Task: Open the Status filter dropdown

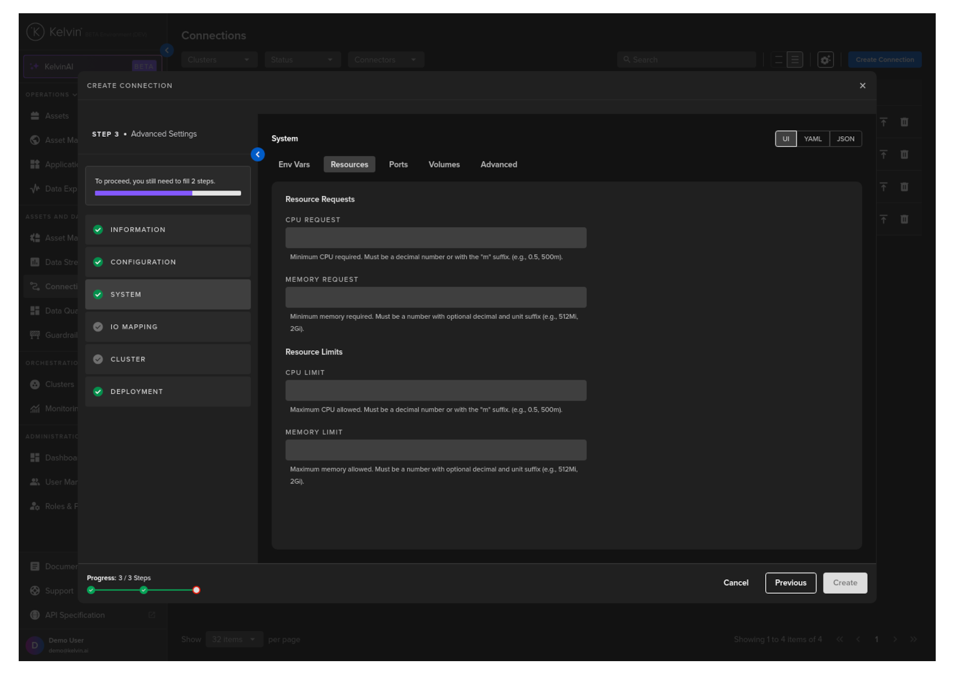Action: [x=301, y=60]
